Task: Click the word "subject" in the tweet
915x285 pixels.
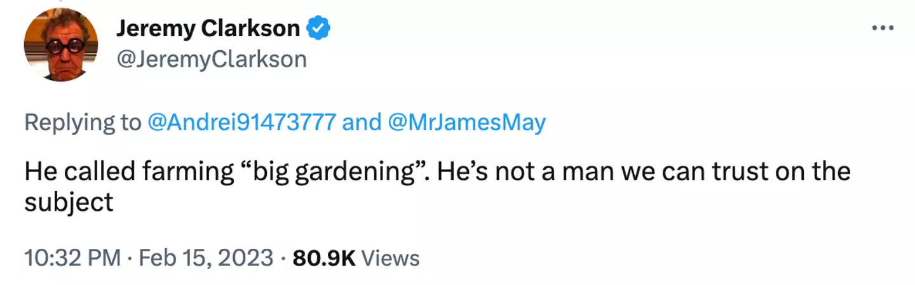Action: pyautogui.click(x=69, y=202)
